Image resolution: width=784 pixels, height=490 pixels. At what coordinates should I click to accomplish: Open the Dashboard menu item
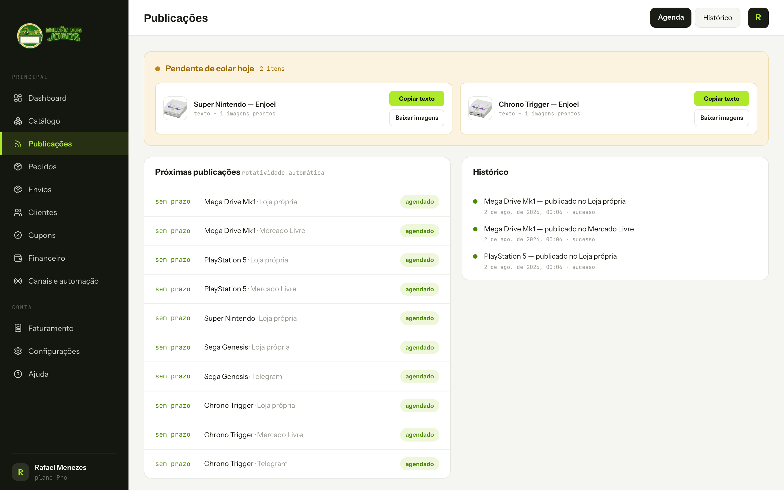point(64,98)
